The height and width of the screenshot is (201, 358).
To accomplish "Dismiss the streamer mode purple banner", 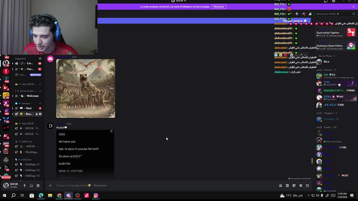I will pyautogui.click(x=353, y=7).
